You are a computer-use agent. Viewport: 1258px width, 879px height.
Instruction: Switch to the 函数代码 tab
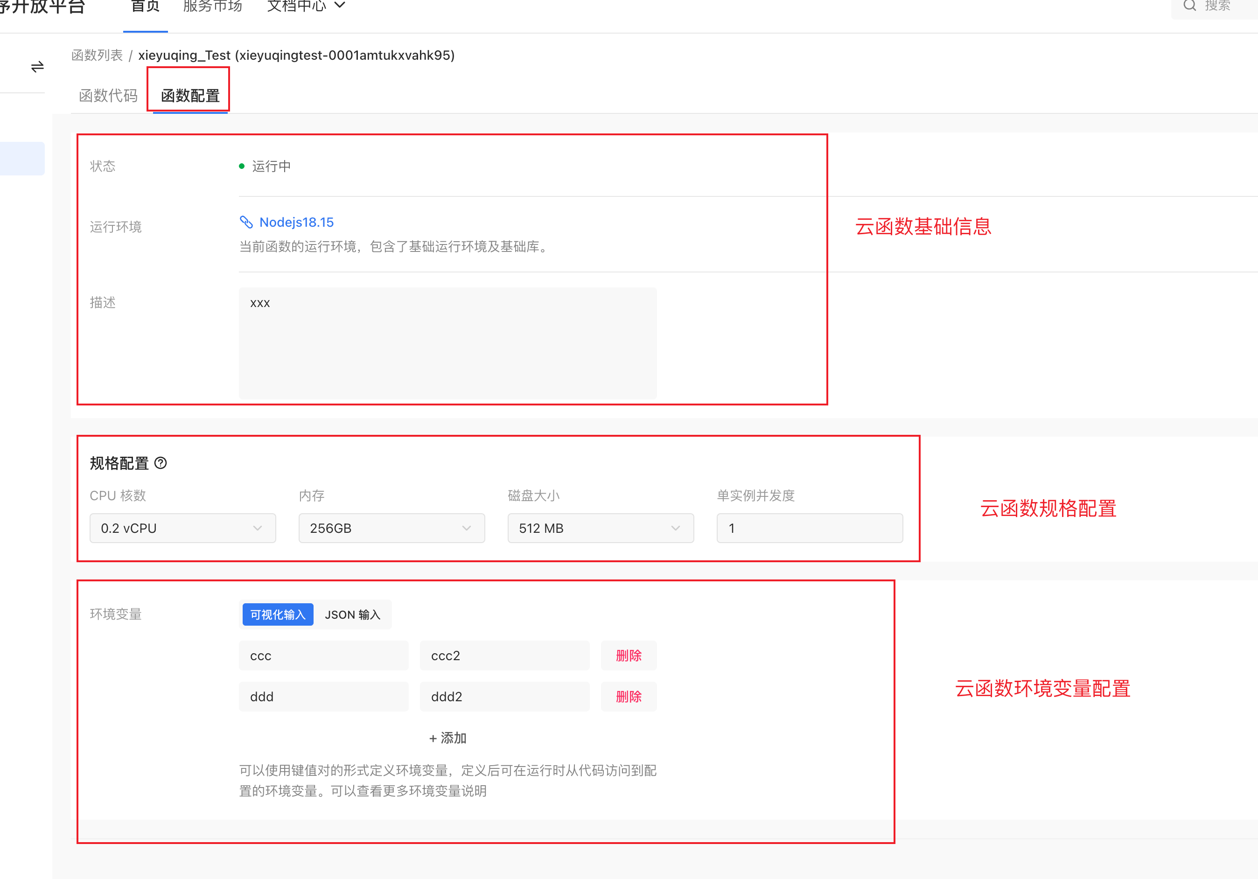(108, 95)
